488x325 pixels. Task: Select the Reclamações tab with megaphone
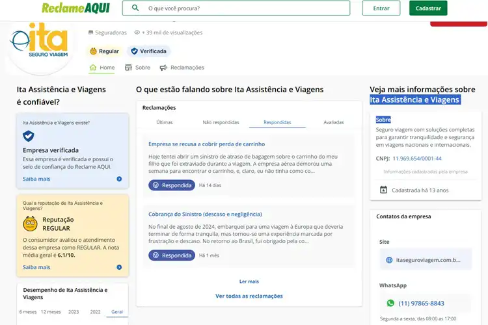click(182, 68)
